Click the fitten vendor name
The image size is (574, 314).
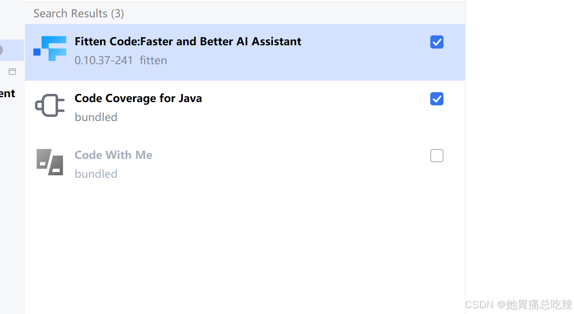pyautogui.click(x=153, y=60)
